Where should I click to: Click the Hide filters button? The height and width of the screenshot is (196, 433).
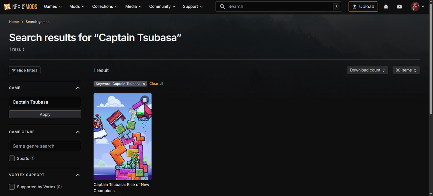pyautogui.click(x=25, y=70)
